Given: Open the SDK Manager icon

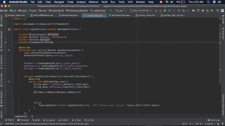Looking at the screenshot, I should 212,10.
